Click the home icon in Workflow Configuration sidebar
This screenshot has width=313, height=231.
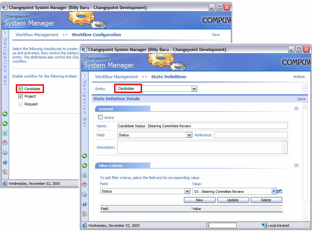[5, 143]
